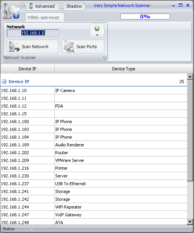Open the dropdown arrow below green icon
Screen dimensions: 194x233
pos(97,35)
